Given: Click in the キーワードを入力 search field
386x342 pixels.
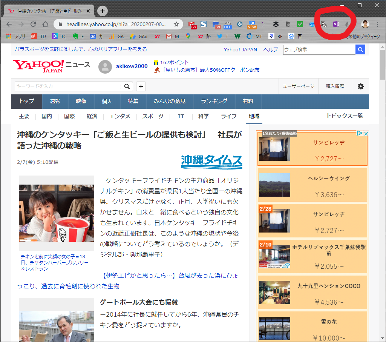Looking at the screenshot, I should (x=69, y=86).
